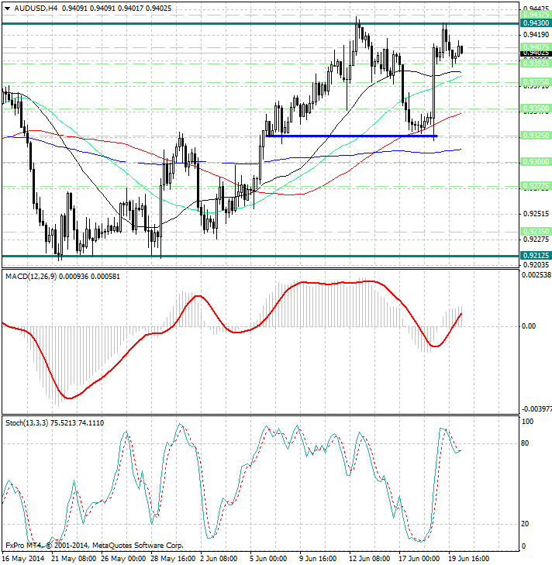Click the 0.93925 price level label
The width and height of the screenshot is (552, 565).
pyautogui.click(x=536, y=63)
